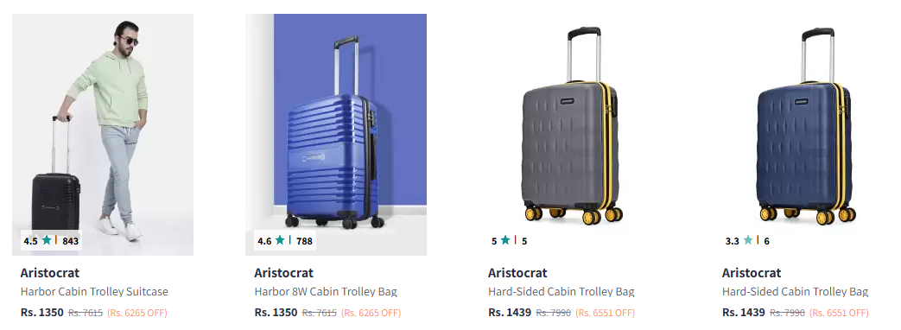
Task: Click the Rs. 1350 price of Harbor Suitcase
Action: tap(42, 313)
